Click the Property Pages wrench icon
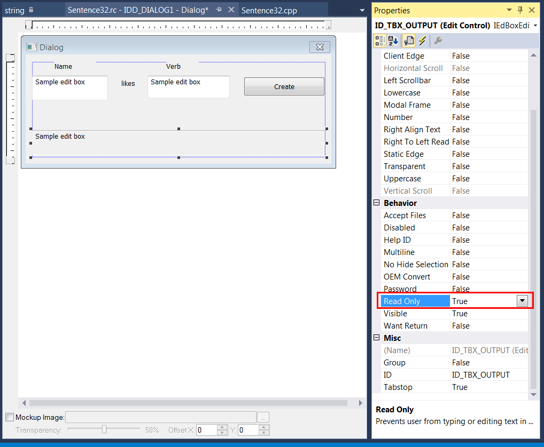The width and height of the screenshot is (544, 447). 438,41
